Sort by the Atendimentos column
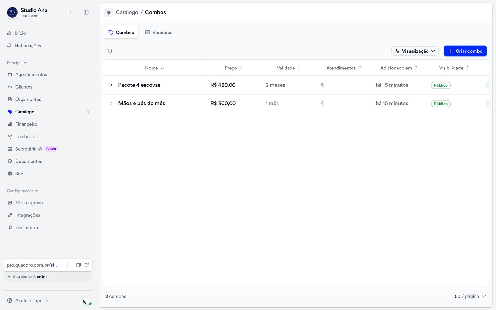Viewport: 496px width, 310px height. point(344,68)
